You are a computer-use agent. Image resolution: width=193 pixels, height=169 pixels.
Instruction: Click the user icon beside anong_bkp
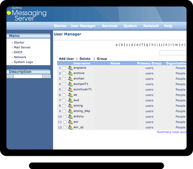[70, 111]
